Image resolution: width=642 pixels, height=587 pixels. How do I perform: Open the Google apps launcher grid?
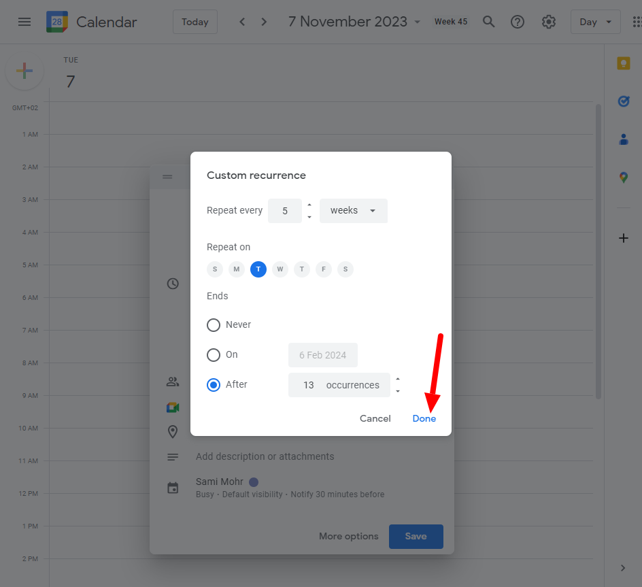coord(638,21)
